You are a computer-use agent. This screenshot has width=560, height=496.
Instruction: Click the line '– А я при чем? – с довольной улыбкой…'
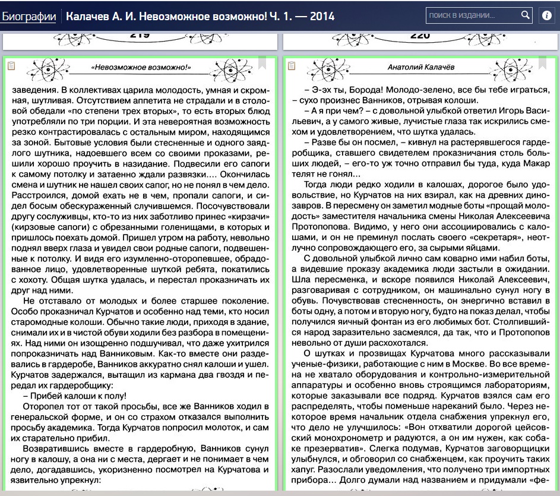pyautogui.click(x=427, y=110)
